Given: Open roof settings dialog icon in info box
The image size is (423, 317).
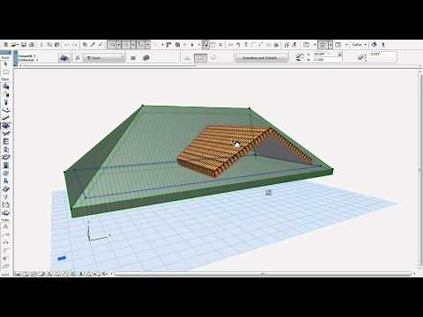Looking at the screenshot, I should [x=64, y=58].
